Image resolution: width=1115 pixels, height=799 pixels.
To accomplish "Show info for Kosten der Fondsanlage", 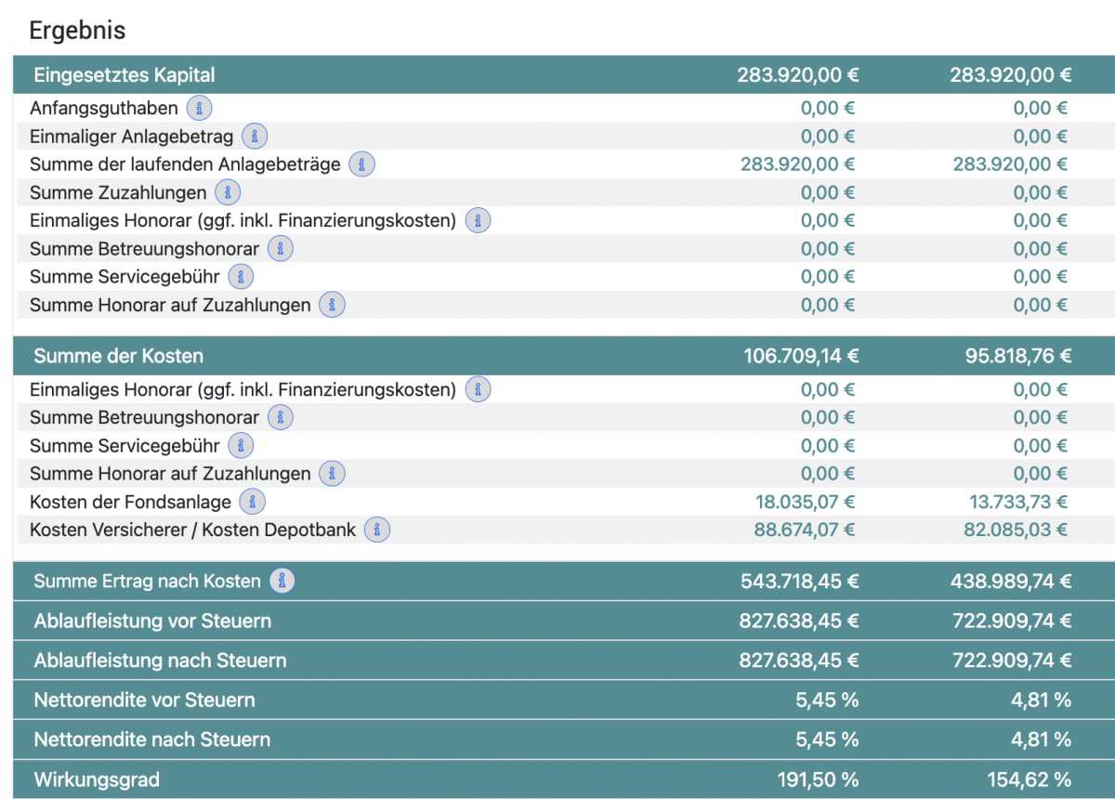I will pyautogui.click(x=252, y=502).
